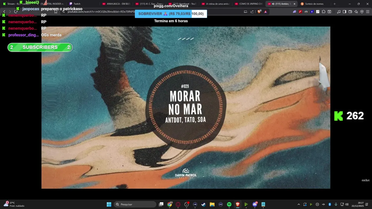Open the COMO XI JINPING tab

tap(249, 4)
